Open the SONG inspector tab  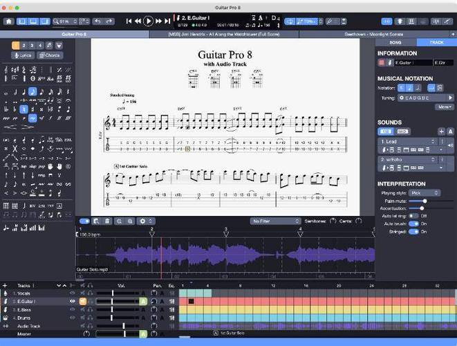[x=395, y=42]
